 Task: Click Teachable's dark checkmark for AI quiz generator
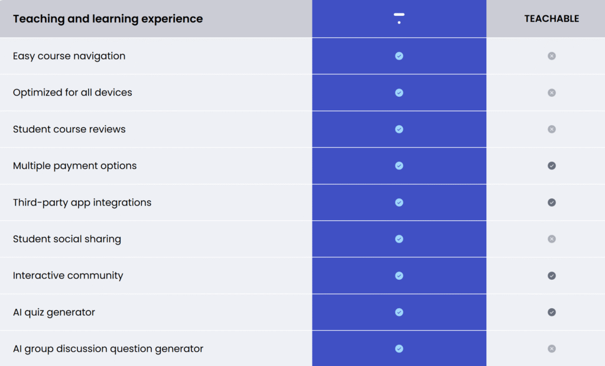pyautogui.click(x=551, y=312)
